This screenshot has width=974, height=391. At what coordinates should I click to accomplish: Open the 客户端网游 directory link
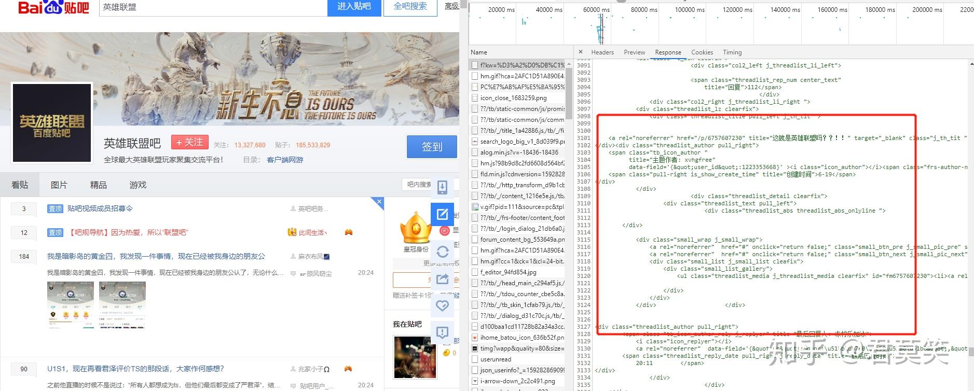coord(285,160)
